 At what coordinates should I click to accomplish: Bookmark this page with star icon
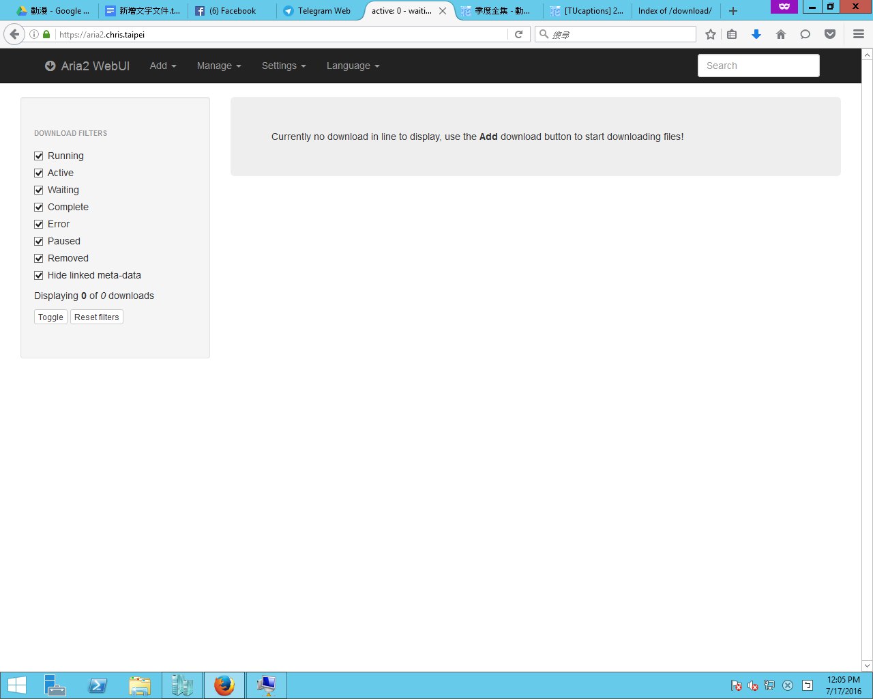pos(711,34)
